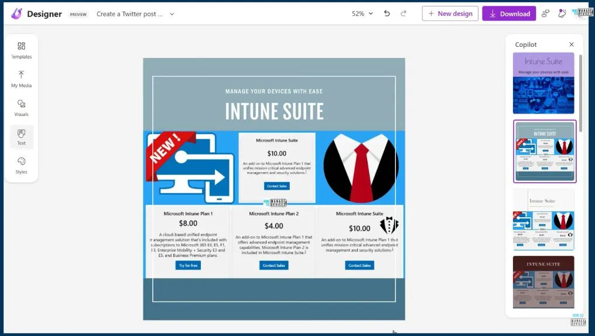Select the purple Intune Suite Copilot design
Screen dimensions: 595x336
pos(543,83)
